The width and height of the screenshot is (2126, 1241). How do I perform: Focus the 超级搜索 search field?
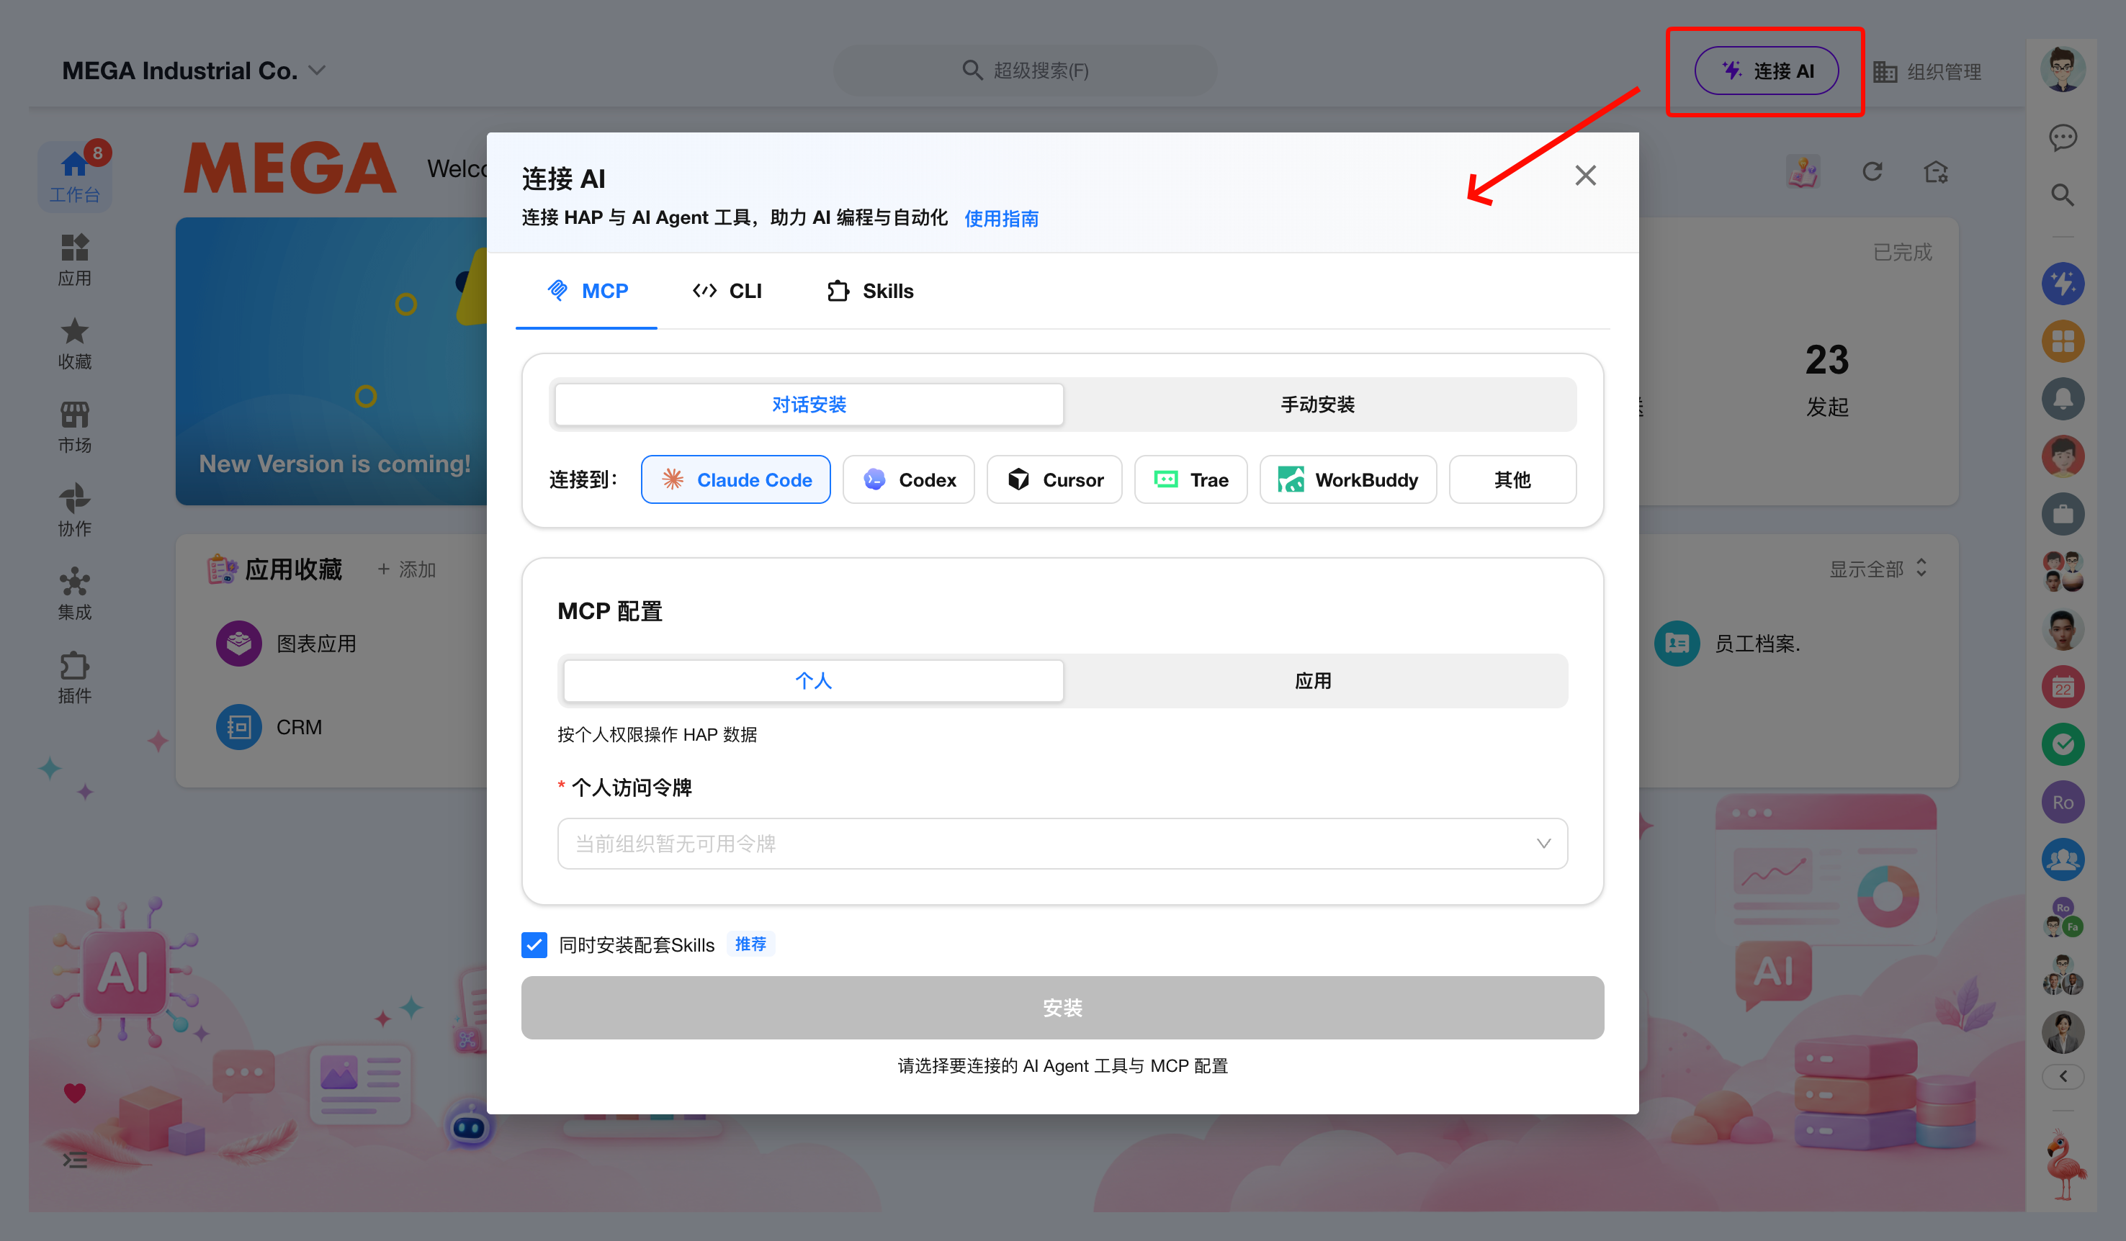pos(1025,70)
